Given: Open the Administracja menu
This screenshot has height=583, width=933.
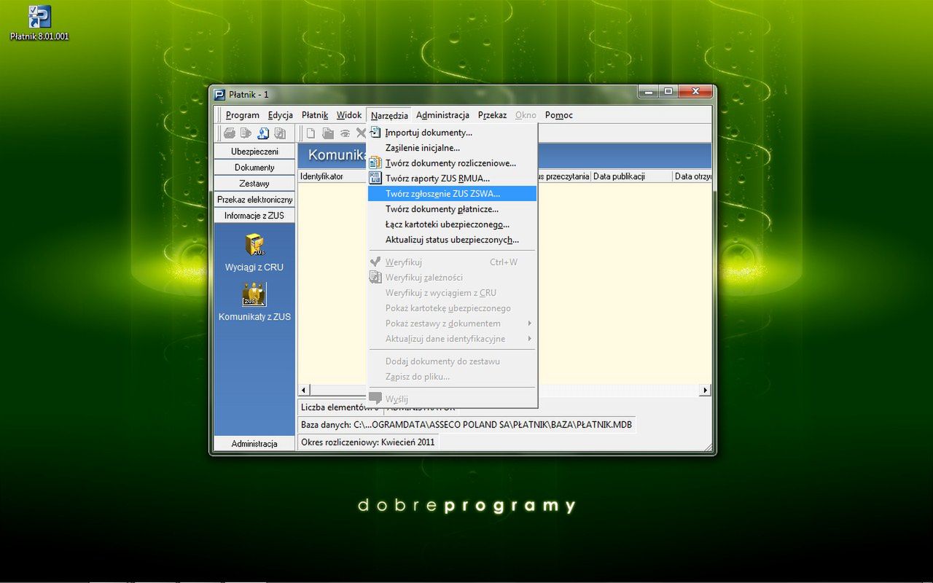Looking at the screenshot, I should pos(442,115).
